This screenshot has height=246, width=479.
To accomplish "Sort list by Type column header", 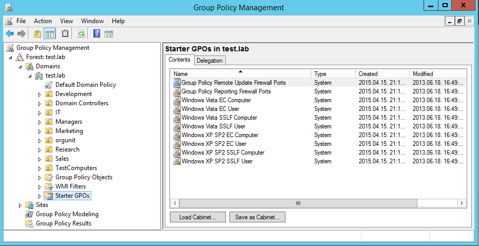I will 334,73.
